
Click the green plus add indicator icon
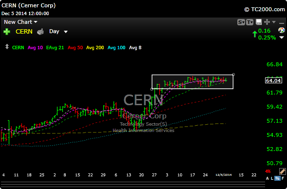tap(7, 32)
